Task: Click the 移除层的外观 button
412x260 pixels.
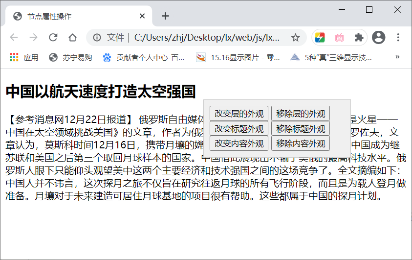Action: tap(301, 114)
